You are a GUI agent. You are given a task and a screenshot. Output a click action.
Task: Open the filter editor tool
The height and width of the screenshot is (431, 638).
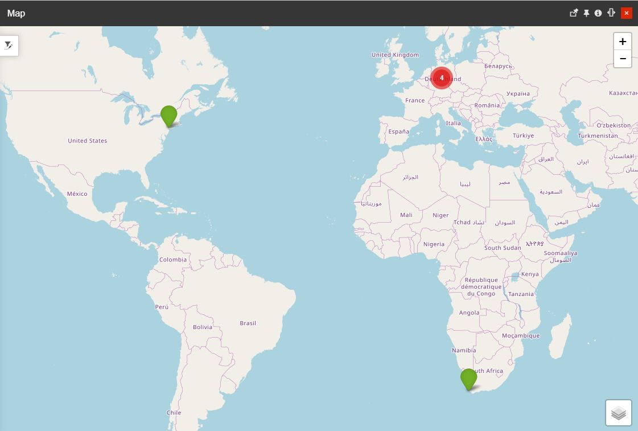pos(9,46)
